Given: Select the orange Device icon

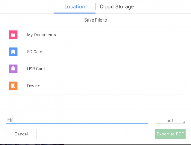Looking at the screenshot, I should click(x=13, y=86).
